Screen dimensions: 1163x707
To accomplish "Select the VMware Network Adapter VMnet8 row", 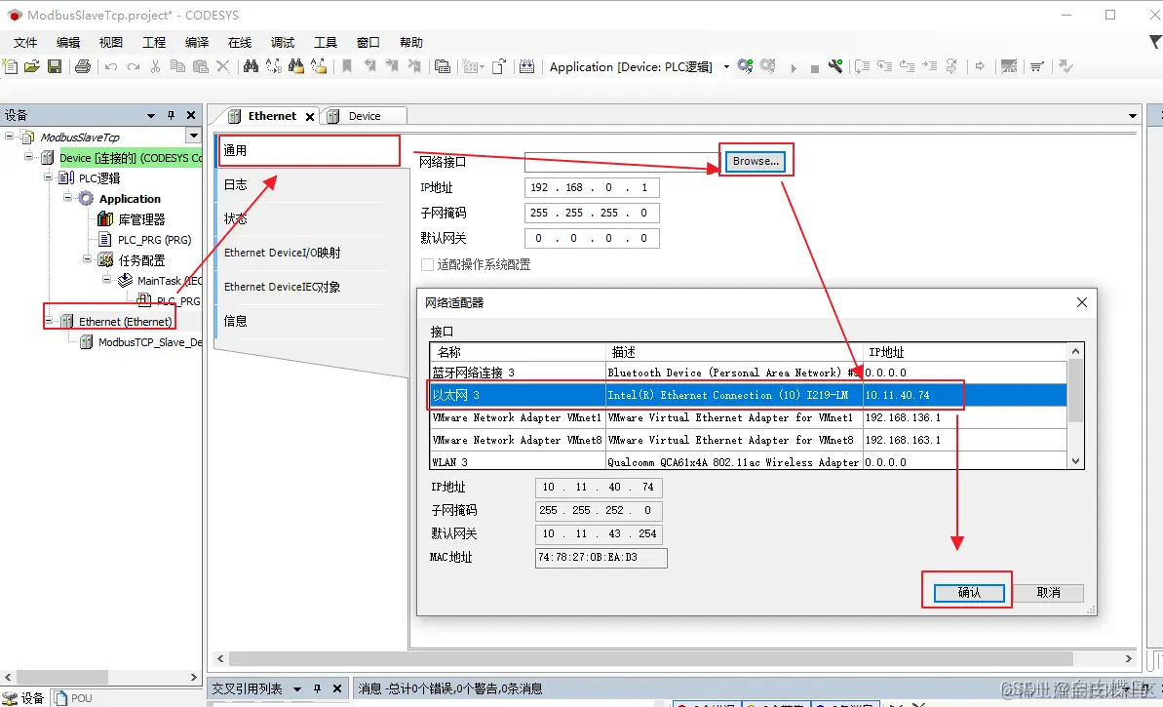I will click(749, 440).
